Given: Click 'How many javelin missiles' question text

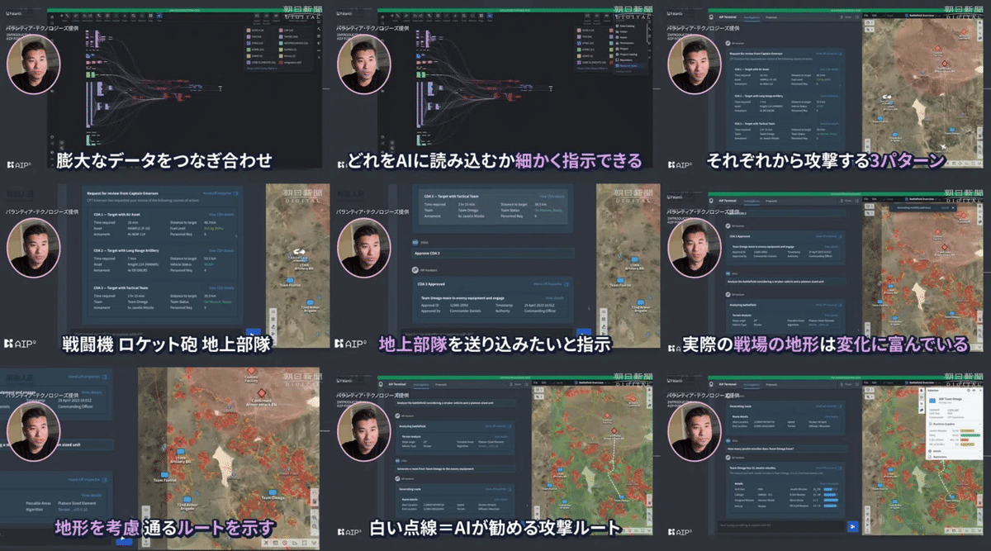Looking at the screenshot, I should [761, 449].
